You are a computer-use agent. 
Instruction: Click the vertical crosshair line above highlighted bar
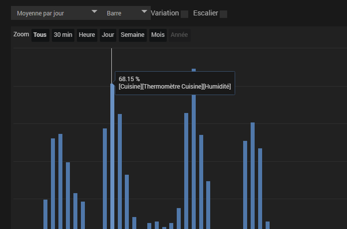click(x=111, y=66)
